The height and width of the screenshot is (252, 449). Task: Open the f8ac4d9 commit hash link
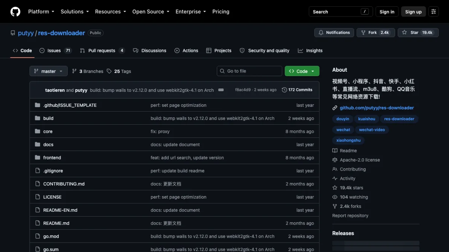pos(243,90)
